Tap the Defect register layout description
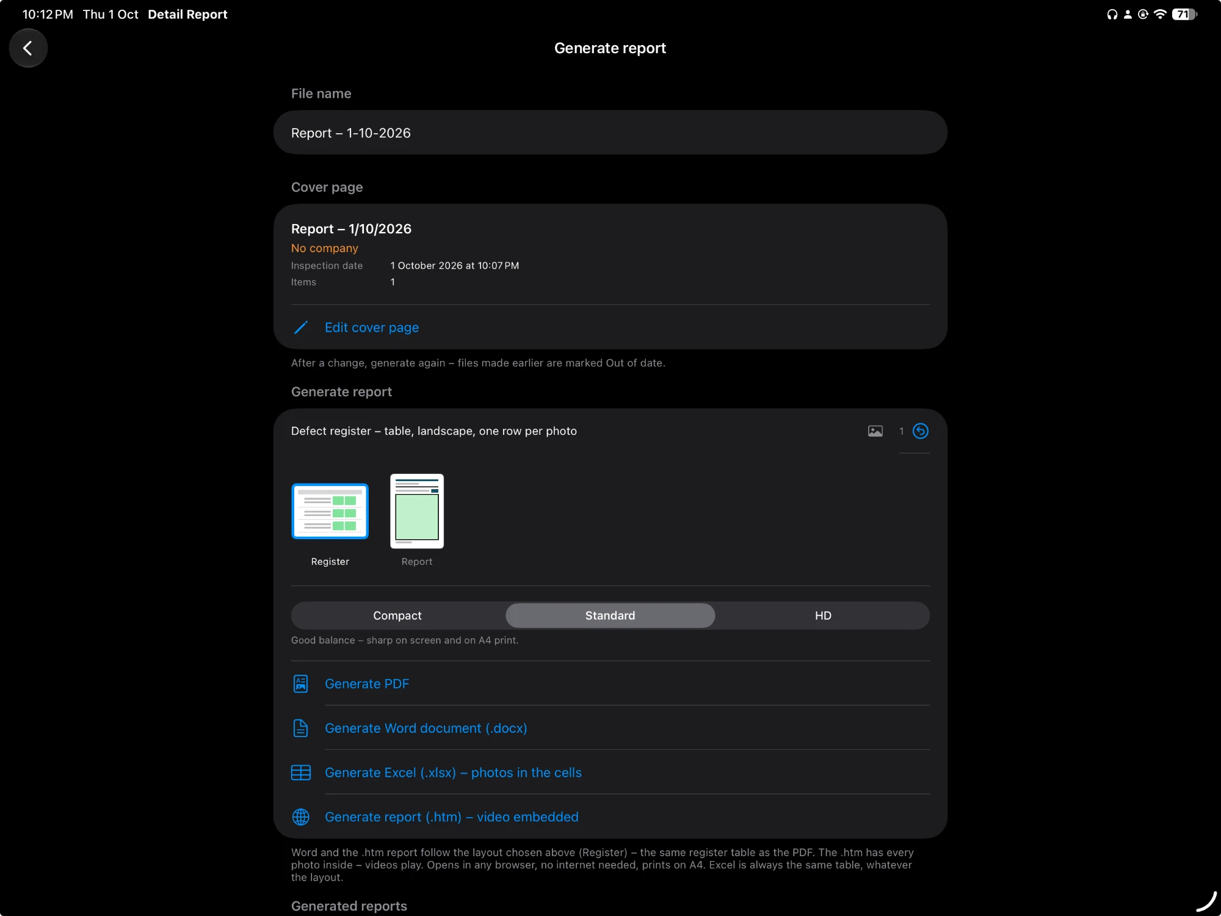The image size is (1221, 916). click(434, 431)
